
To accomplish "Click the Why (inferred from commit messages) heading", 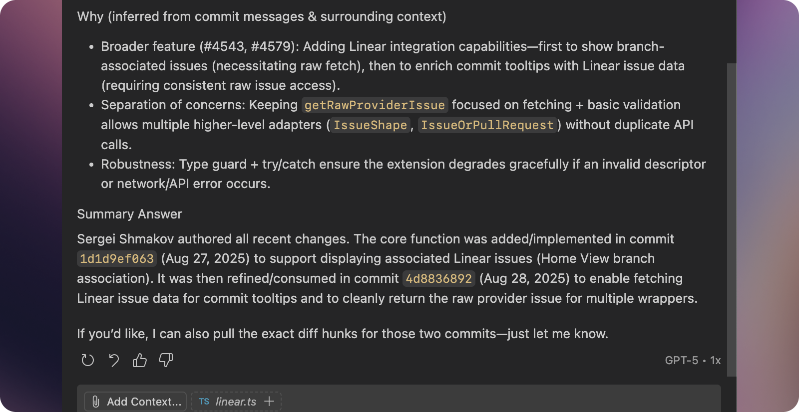I will [261, 16].
